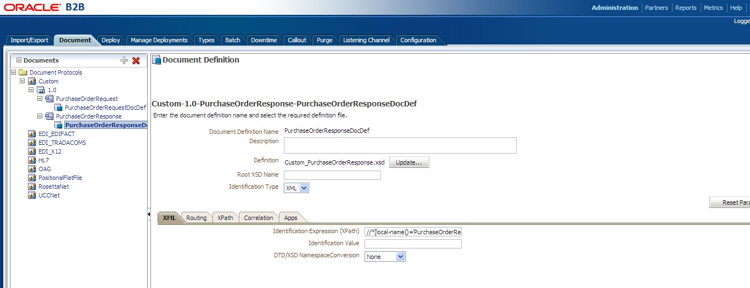Image resolution: width=750 pixels, height=288 pixels.
Task: Click the PurchaseOrderRequest document type icon
Action: (x=49, y=99)
